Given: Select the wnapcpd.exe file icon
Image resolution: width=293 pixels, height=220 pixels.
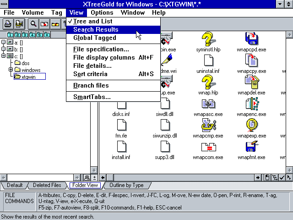Looking at the screenshot, I should click(251, 38).
